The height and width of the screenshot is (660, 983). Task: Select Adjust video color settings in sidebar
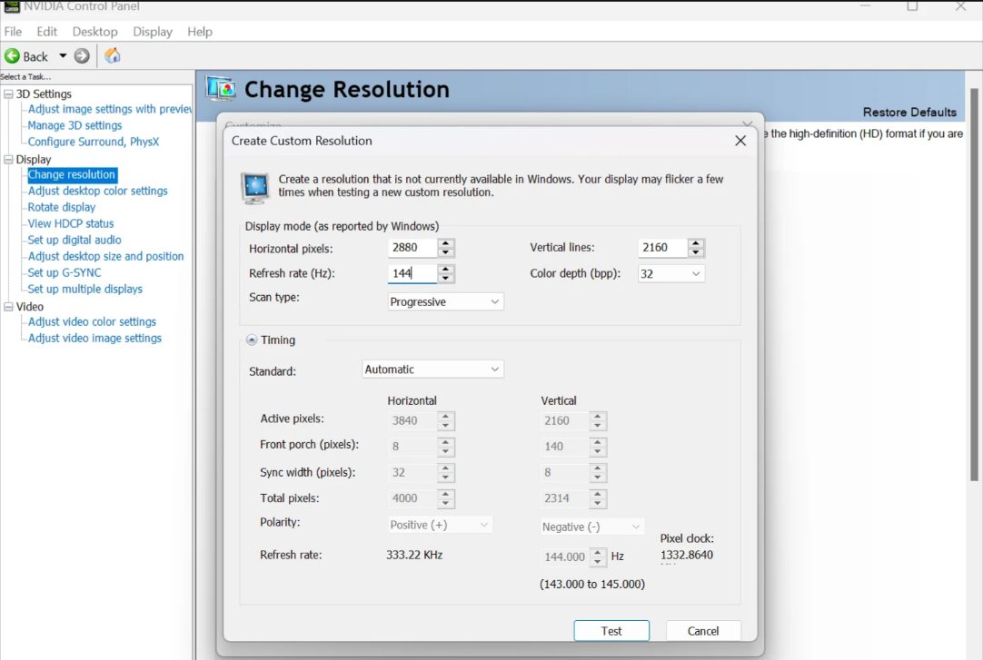point(92,321)
